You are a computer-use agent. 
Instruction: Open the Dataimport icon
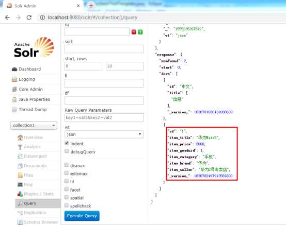20,156
